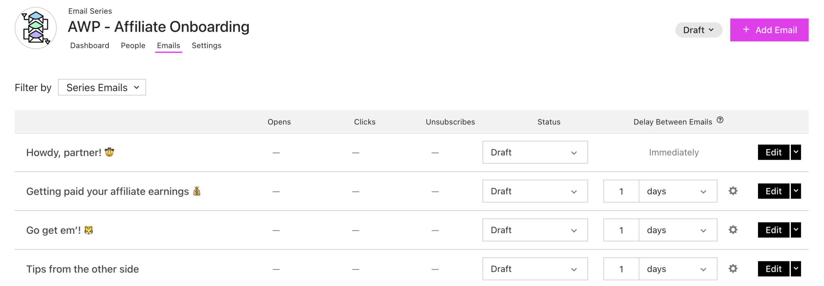Change status dropdown for Go get em' email

[535, 230]
